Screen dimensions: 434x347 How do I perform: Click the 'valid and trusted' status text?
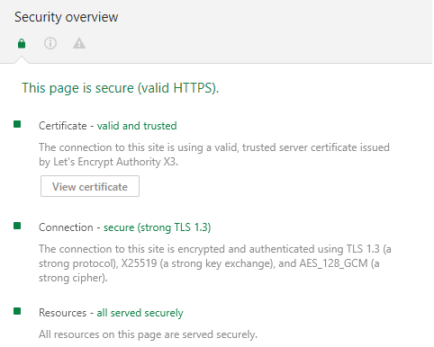137,126
